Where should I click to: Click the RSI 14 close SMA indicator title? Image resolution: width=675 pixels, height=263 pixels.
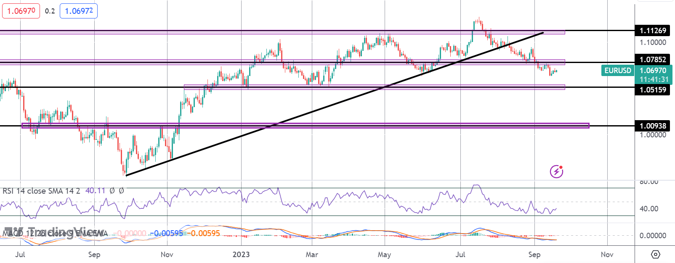(41, 191)
